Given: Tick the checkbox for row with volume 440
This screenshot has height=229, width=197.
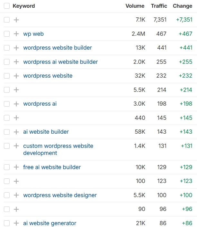Looking at the screenshot, I should coord(7,118).
